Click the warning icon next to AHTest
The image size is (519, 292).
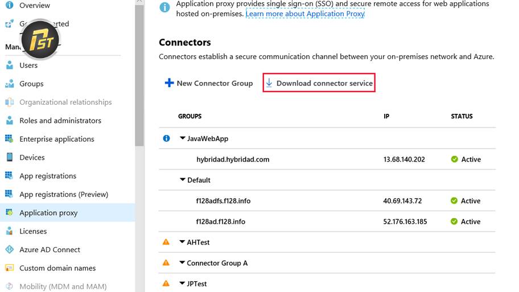click(x=166, y=242)
